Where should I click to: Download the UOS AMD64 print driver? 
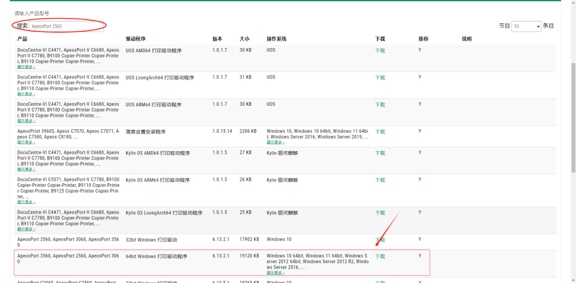[380, 51]
